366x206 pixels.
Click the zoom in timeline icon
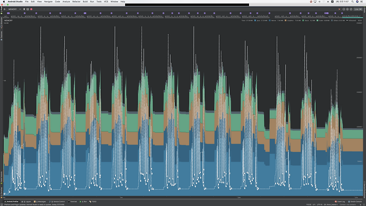(347, 9)
